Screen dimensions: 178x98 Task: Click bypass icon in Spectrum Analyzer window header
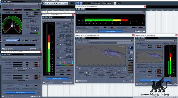pyautogui.click(x=79, y=38)
